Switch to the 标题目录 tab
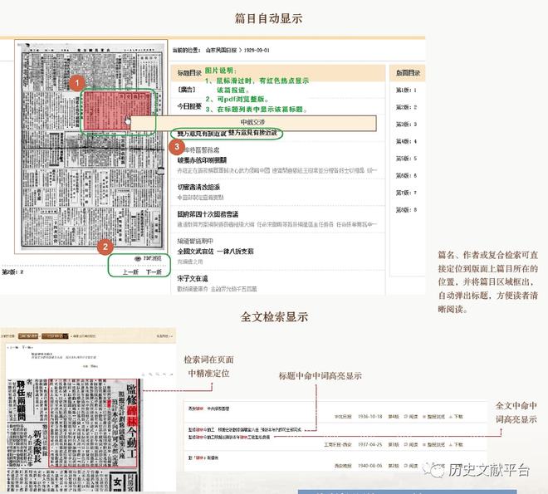The width and height of the screenshot is (548, 494). (189, 73)
